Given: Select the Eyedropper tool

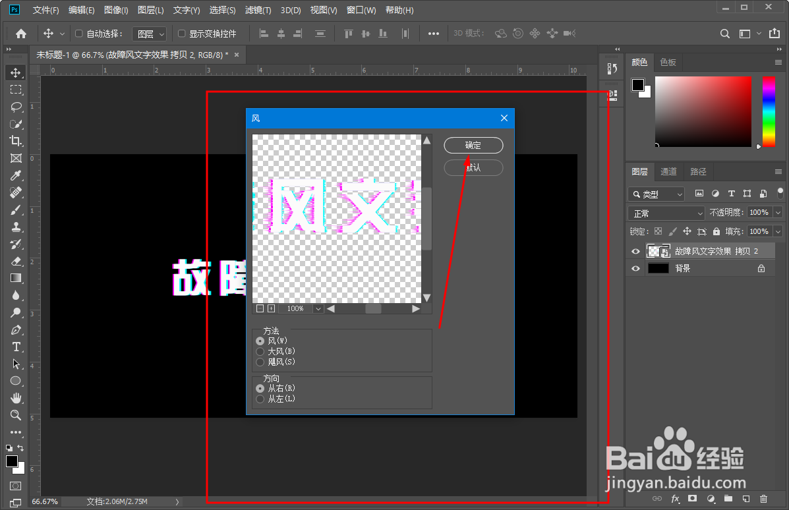Looking at the screenshot, I should pyautogui.click(x=15, y=175).
